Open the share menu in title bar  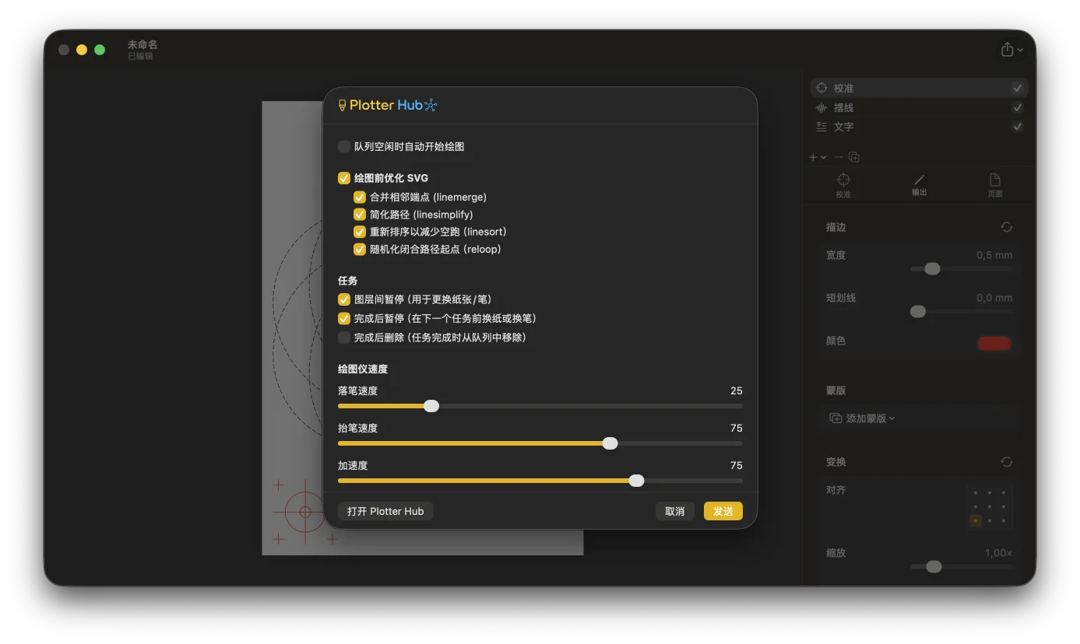point(1012,50)
